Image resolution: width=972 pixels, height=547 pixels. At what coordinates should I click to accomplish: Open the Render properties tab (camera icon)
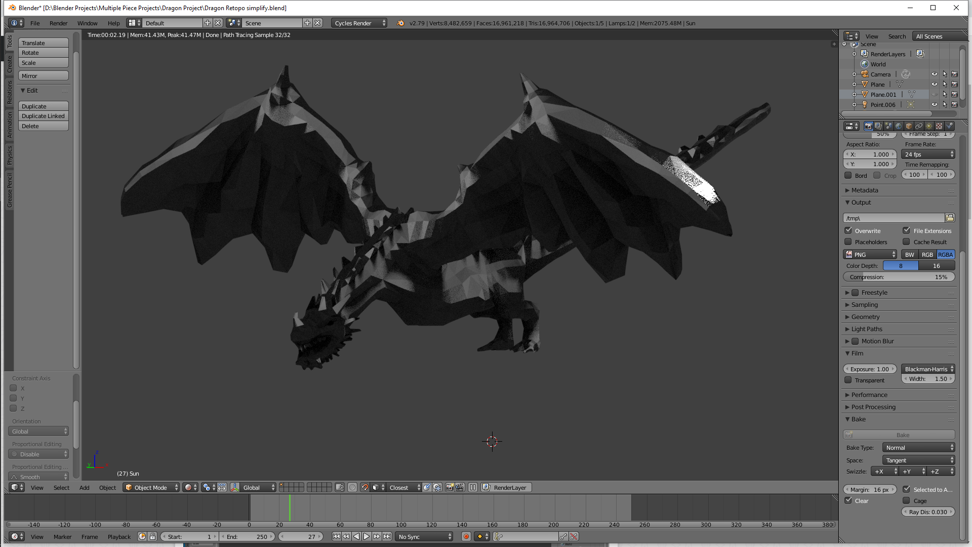click(868, 126)
